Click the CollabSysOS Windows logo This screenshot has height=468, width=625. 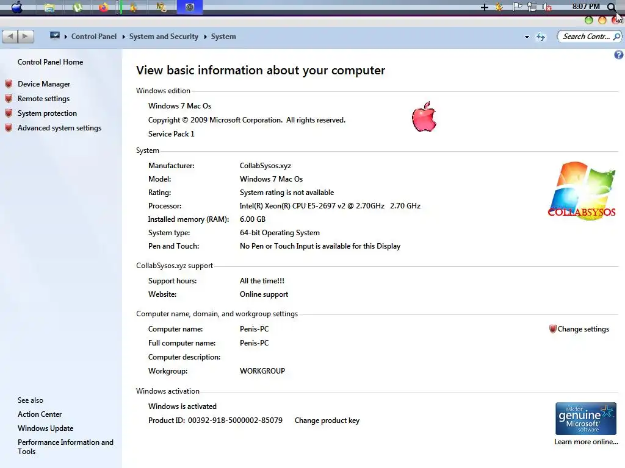coord(582,191)
